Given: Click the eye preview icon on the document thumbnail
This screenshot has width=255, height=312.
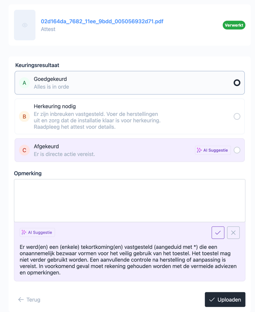Looking at the screenshot, I should (25, 25).
